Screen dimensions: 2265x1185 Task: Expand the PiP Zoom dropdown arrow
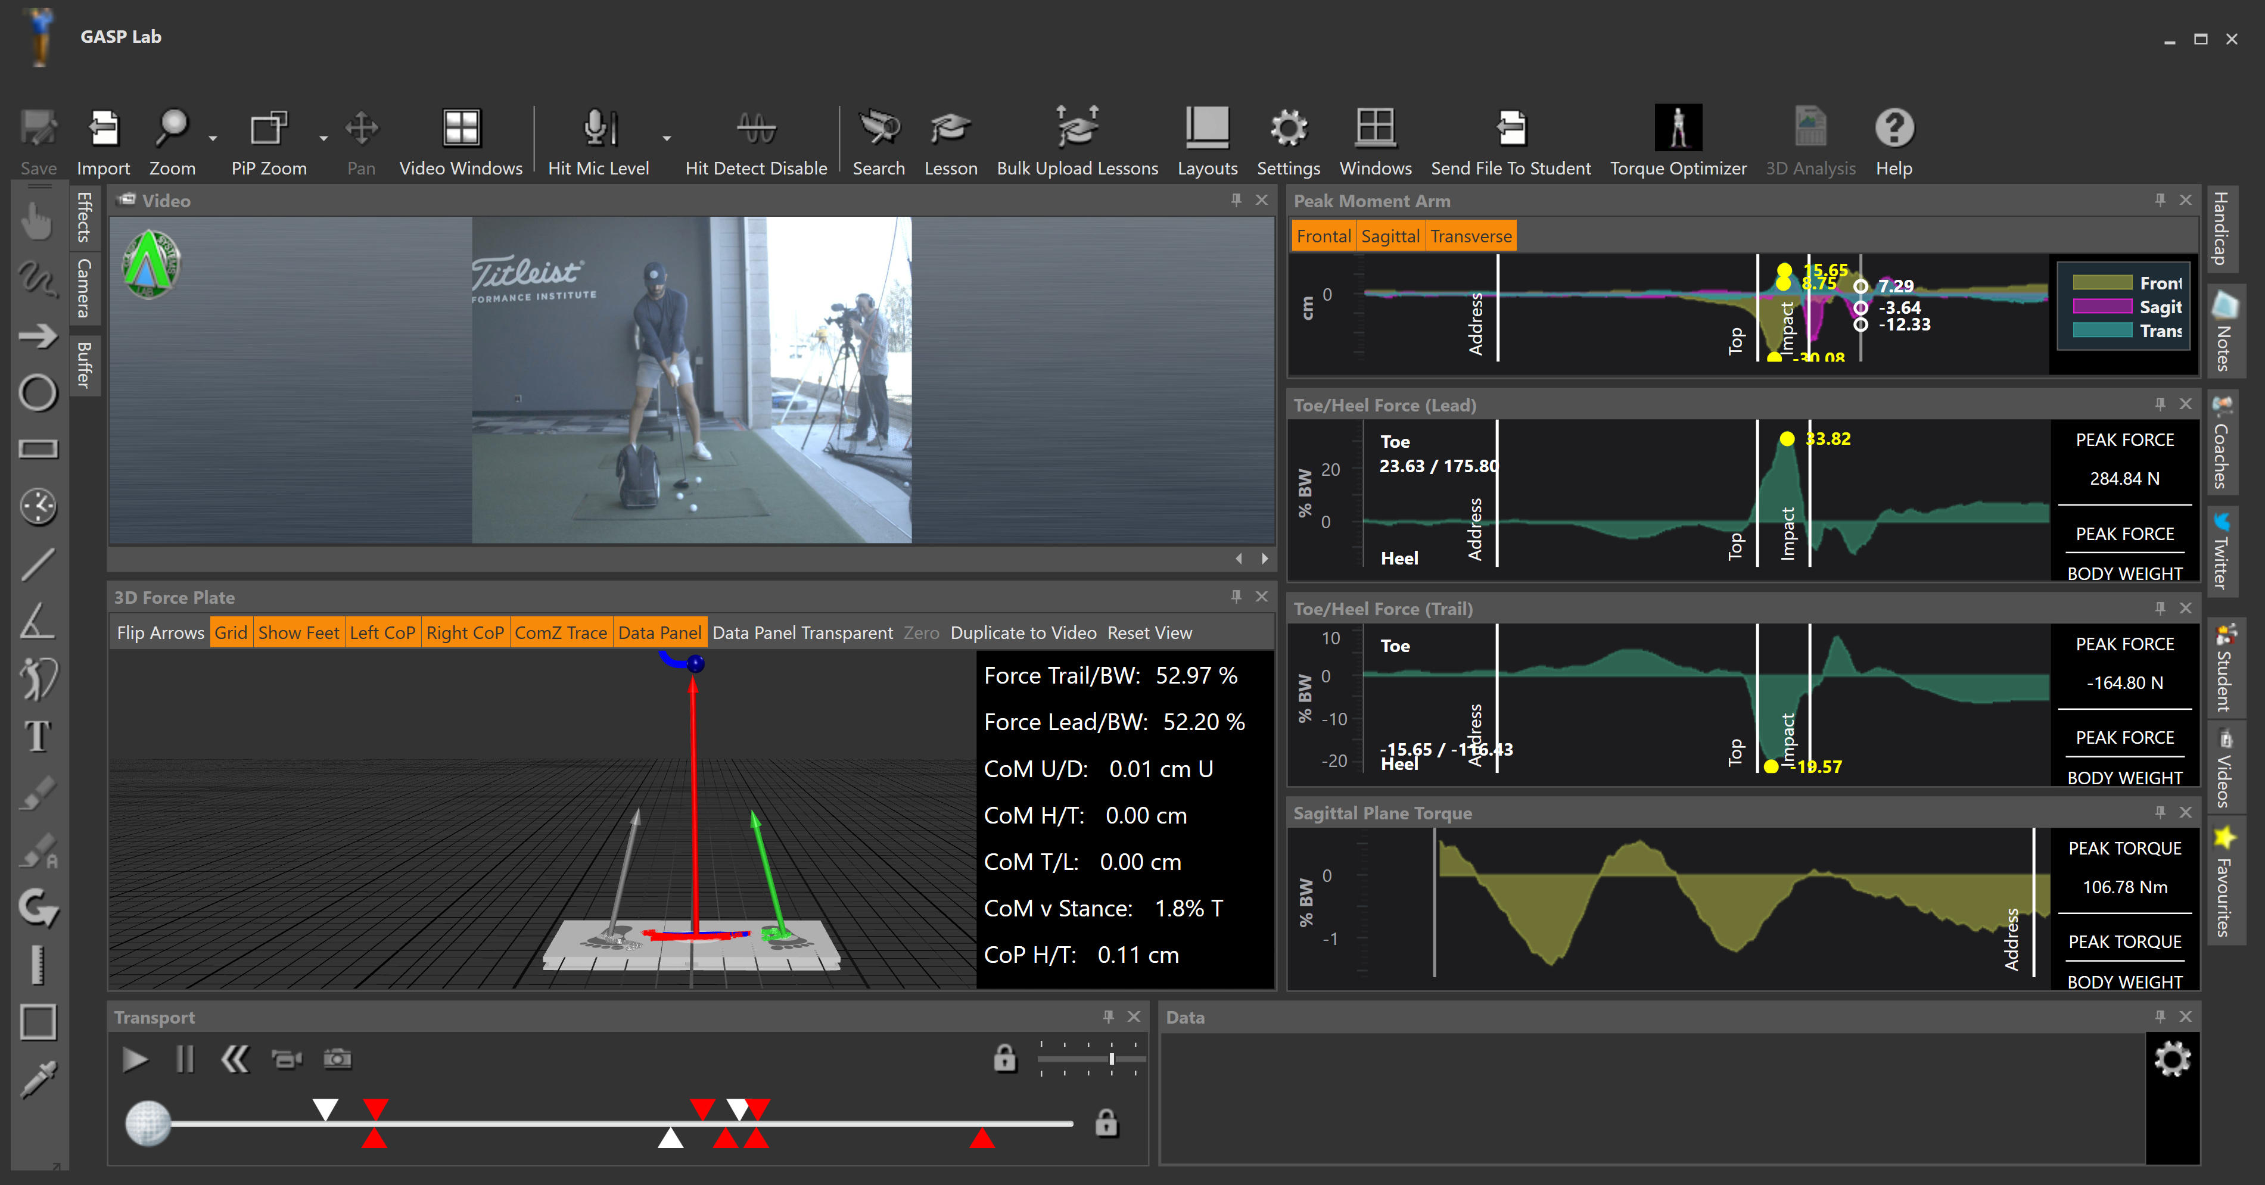323,139
